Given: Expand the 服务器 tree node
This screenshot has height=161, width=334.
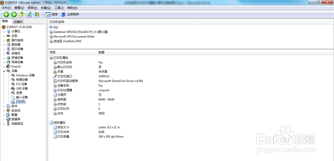Looking at the screenshot, I should tap(4, 45).
